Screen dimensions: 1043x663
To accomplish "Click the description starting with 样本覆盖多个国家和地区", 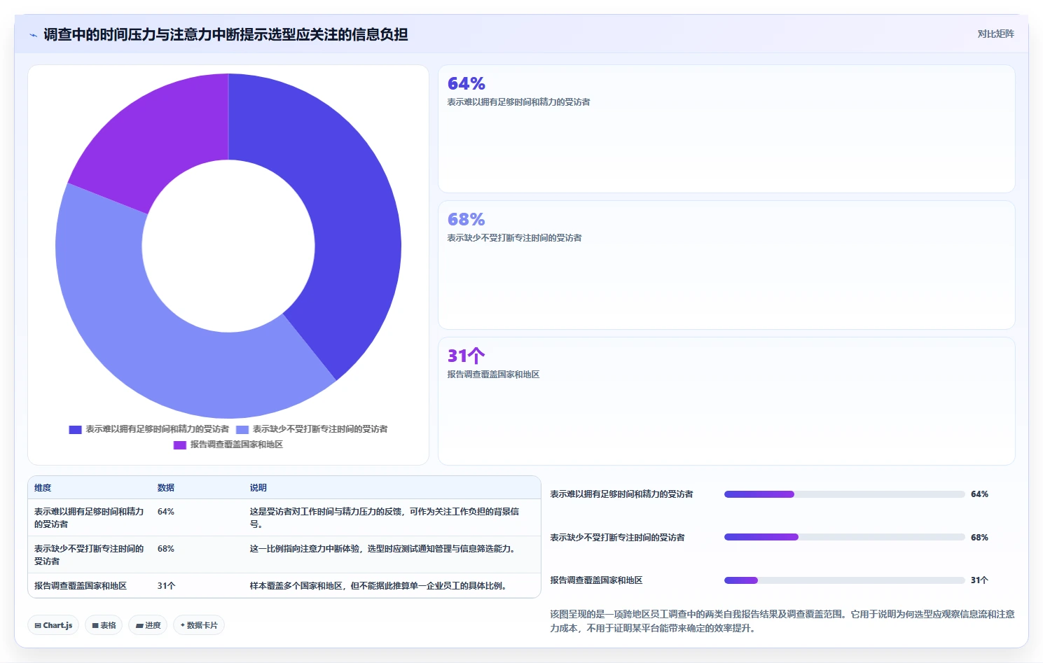I will click(378, 586).
